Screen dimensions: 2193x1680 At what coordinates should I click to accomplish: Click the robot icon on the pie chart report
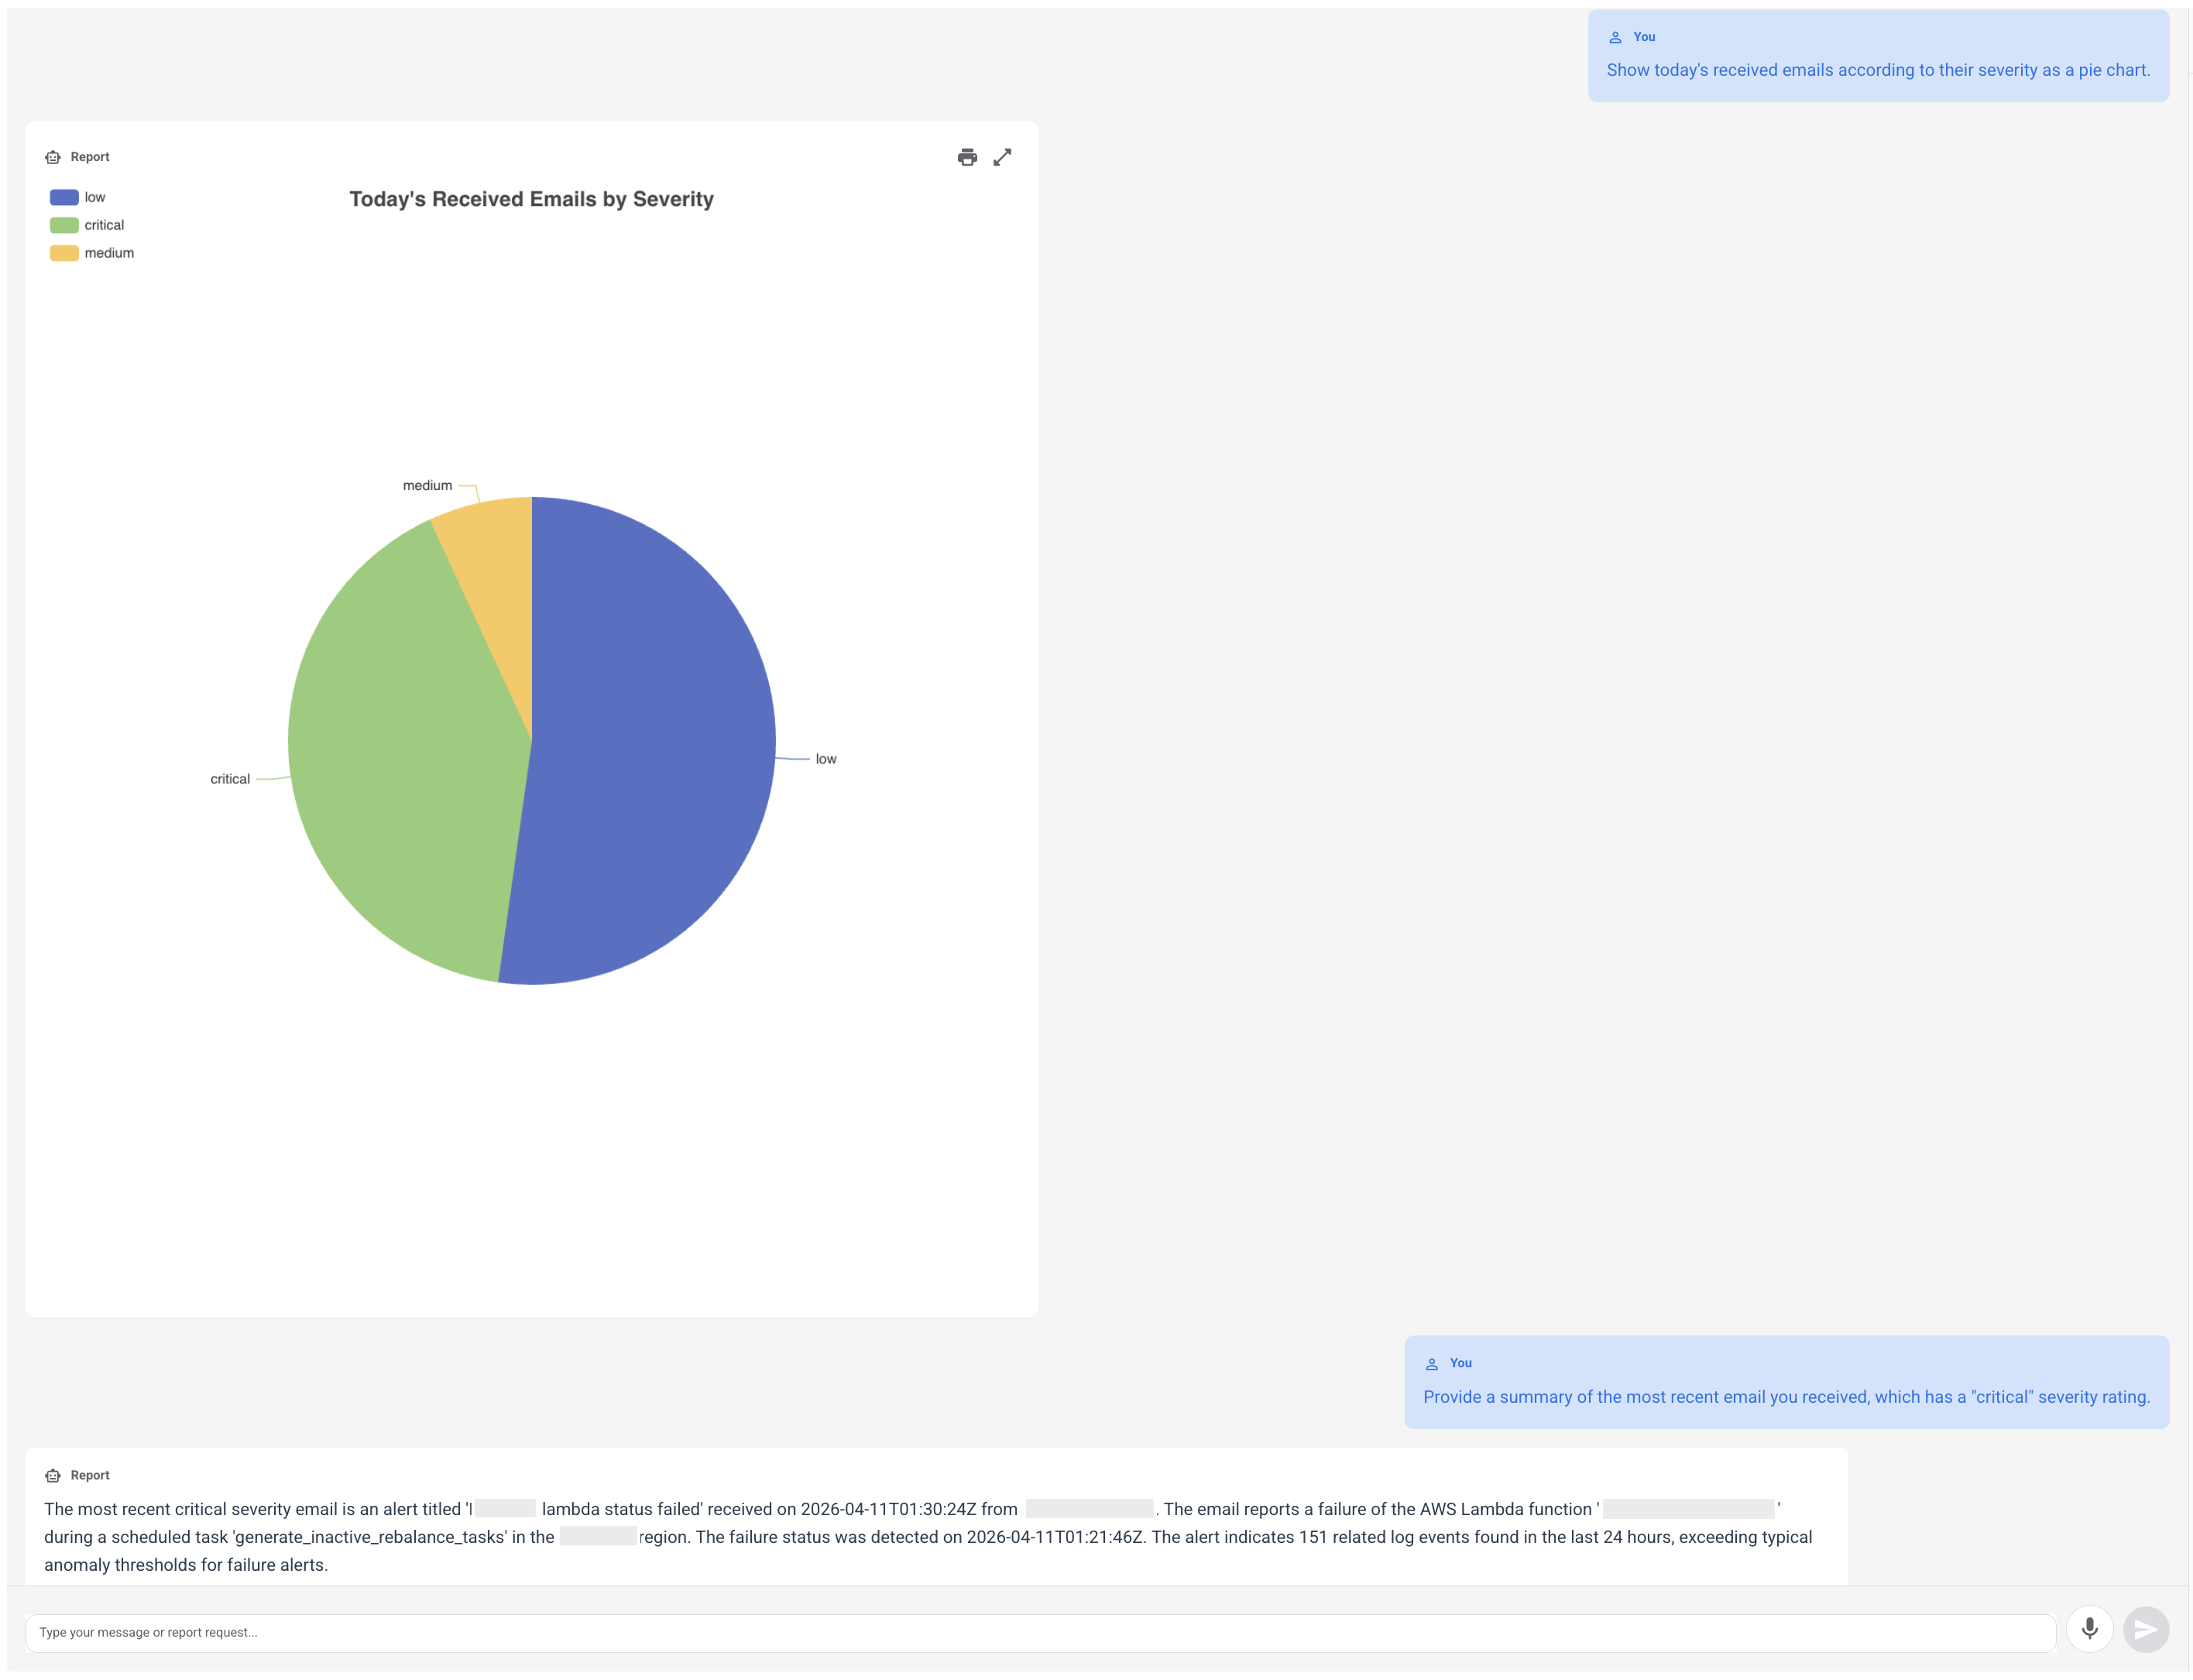tap(53, 157)
